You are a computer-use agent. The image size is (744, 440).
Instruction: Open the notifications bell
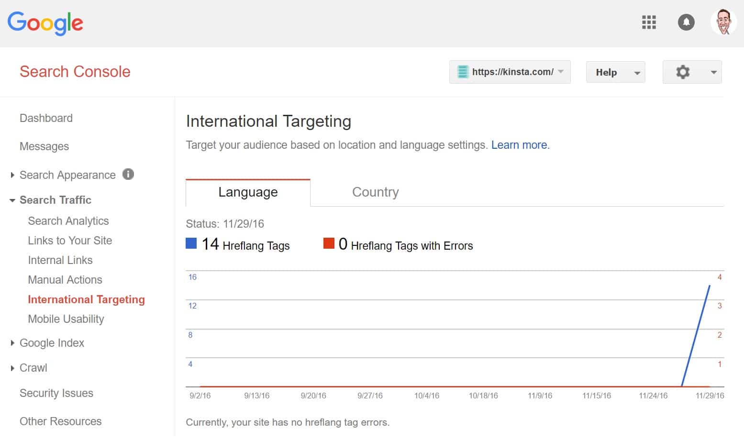686,22
